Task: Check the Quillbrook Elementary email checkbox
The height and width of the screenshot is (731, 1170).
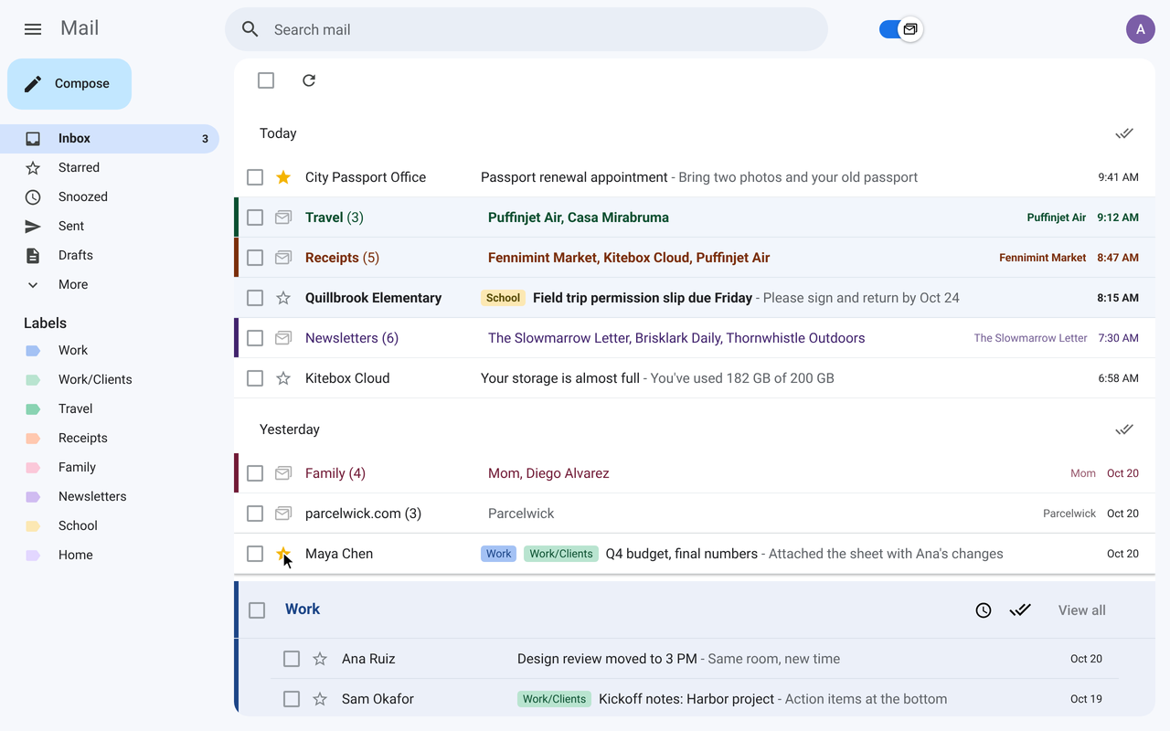Action: pos(255,298)
